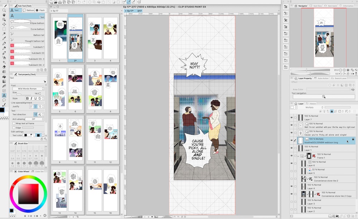Viewport: 358px width, 219px height.
Task: Click the flip horizontal icon in Navigator
Action: click(353, 74)
